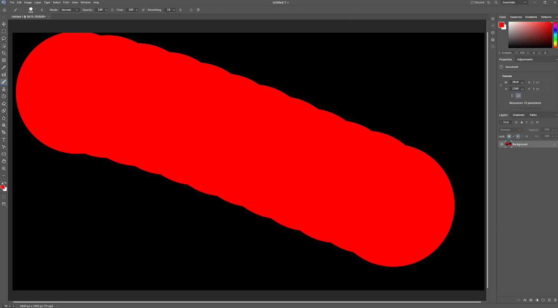Select the Crop tool
This screenshot has width=558, height=308.
tap(4, 53)
